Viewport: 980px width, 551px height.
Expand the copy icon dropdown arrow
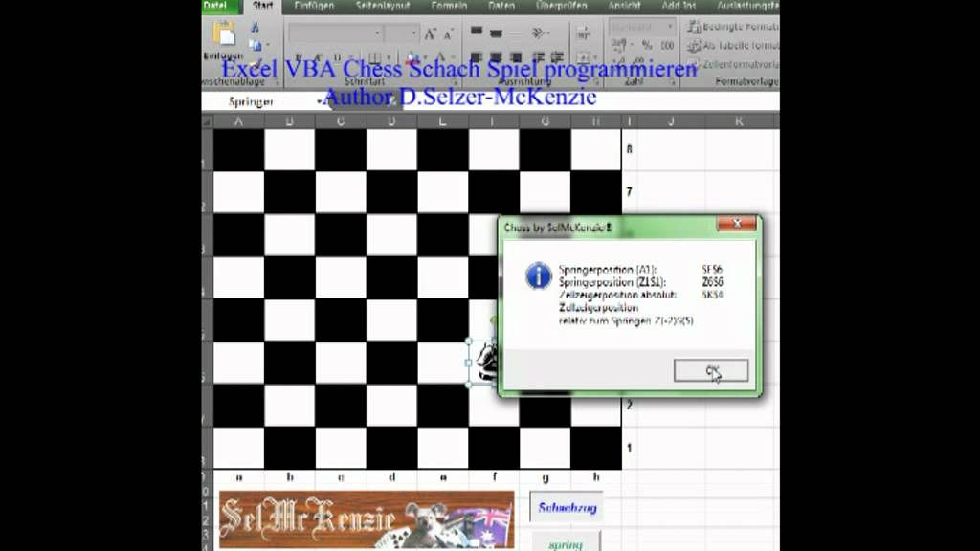click(268, 45)
